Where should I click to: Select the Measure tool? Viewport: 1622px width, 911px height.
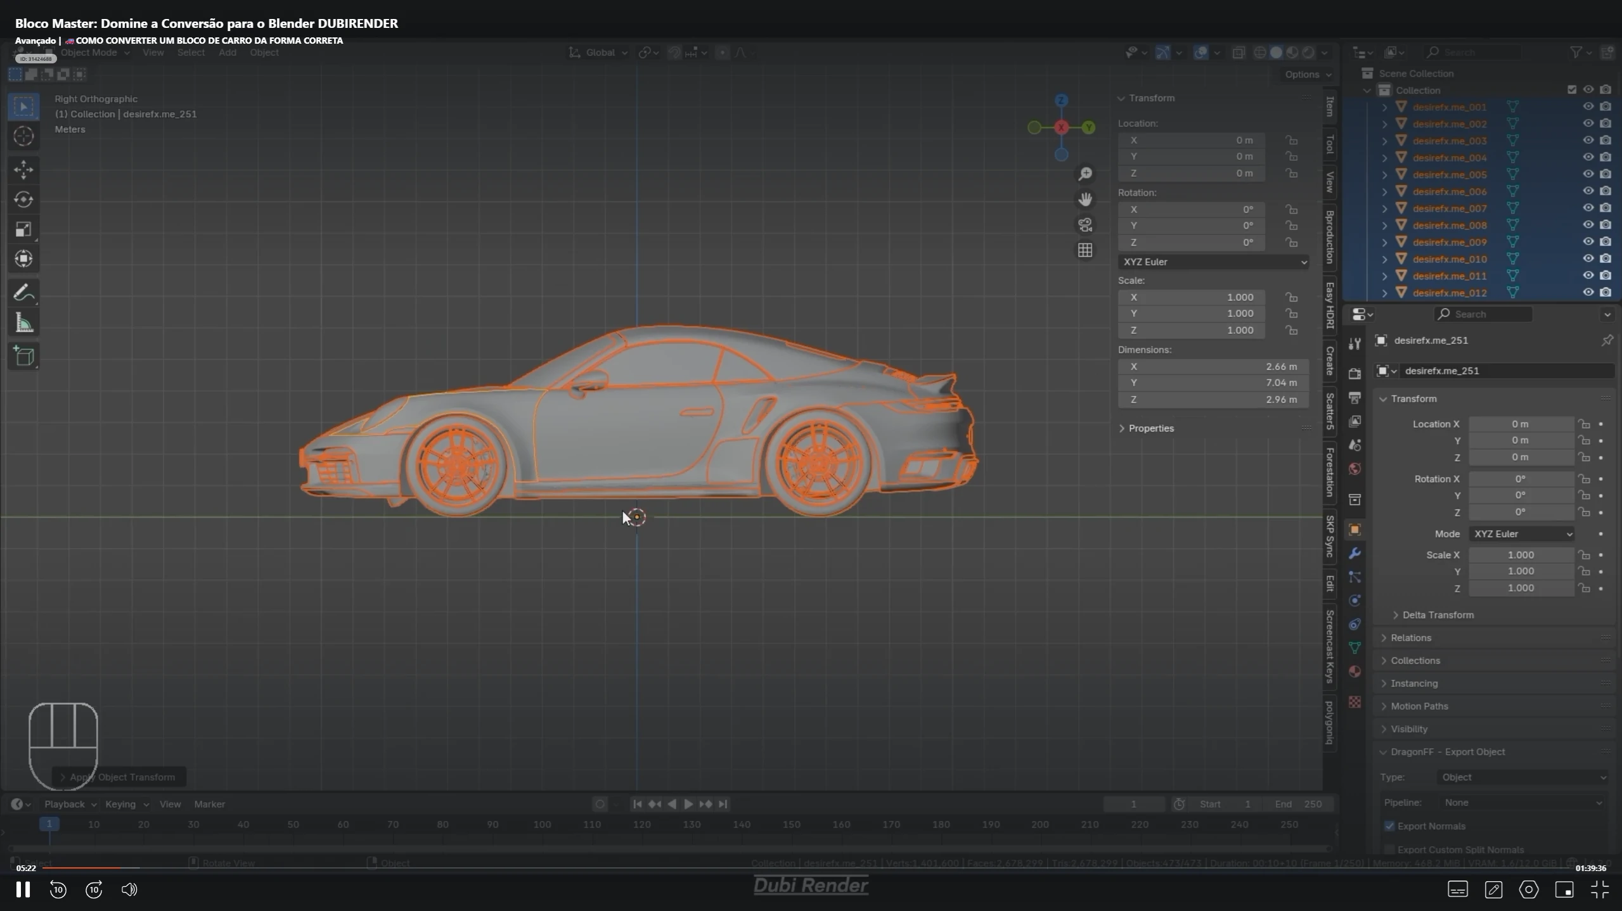tap(23, 323)
